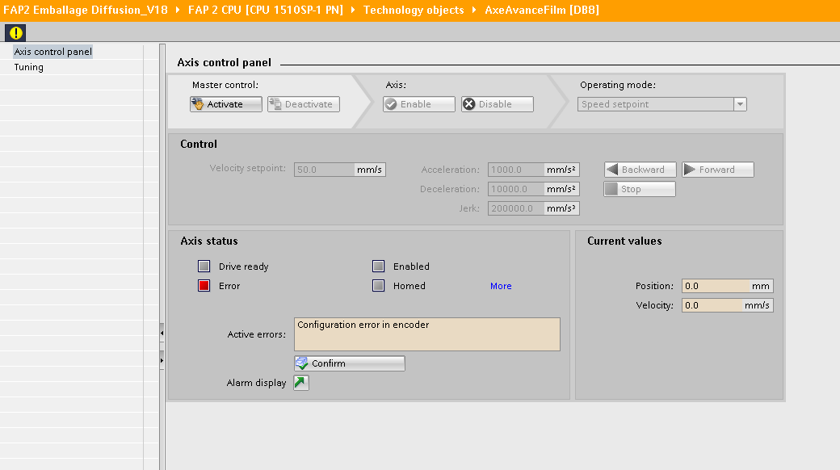Image resolution: width=840 pixels, height=470 pixels.
Task: Click the axis Disable button
Action: pos(498,104)
